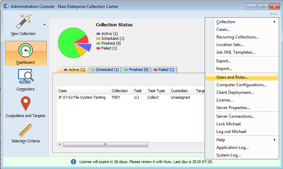This screenshot has height=169, width=283.
Task: Select Export... from the menu
Action: pos(242,61)
